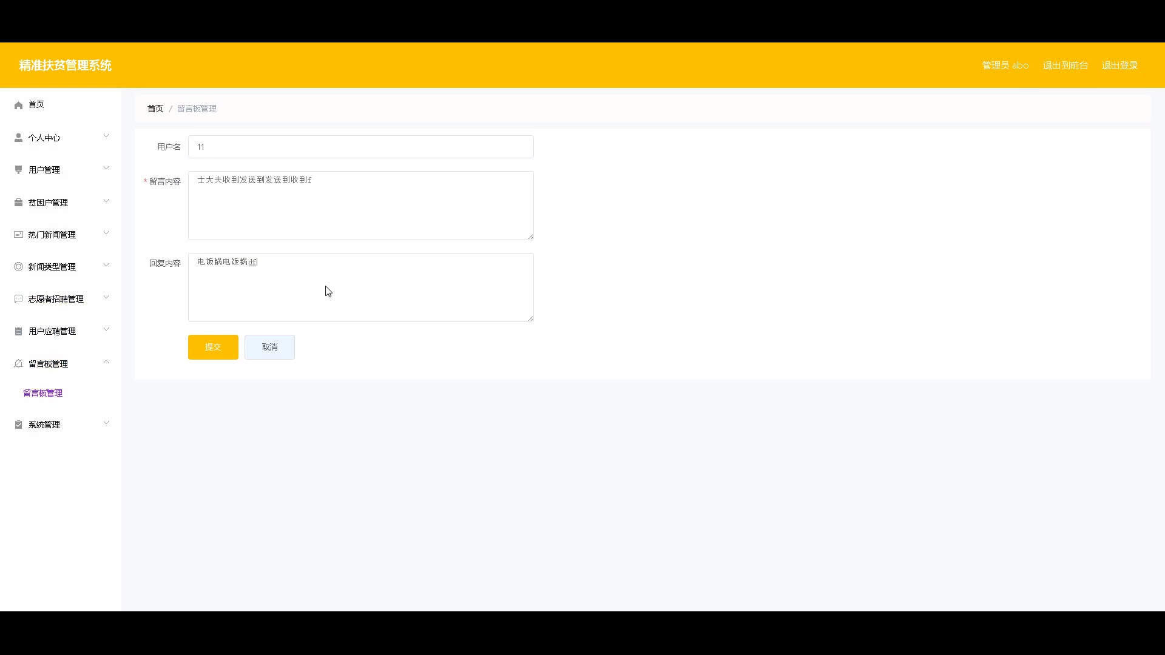Click the briefcase icon beside 贫困户管理
Screen dimensions: 1165x655
[x=18, y=203]
